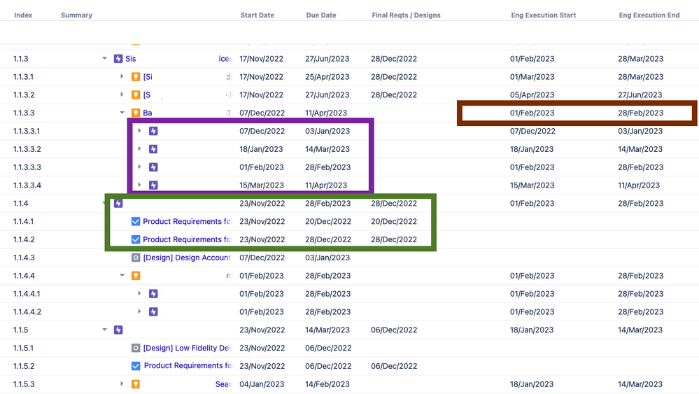Image resolution: width=699 pixels, height=394 pixels.
Task: Select index cell 1.1.5.1
Action: click(23, 348)
